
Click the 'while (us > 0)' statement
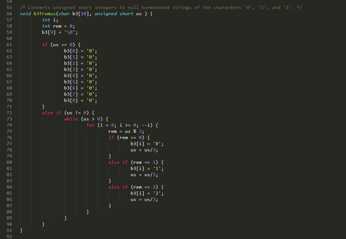86,119
